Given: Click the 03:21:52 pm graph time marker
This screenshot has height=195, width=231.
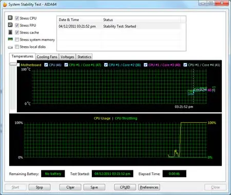Looking at the screenshot, I should [184, 107].
